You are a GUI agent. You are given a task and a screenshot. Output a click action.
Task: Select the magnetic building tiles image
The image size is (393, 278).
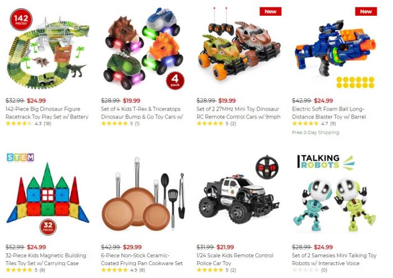click(48, 195)
